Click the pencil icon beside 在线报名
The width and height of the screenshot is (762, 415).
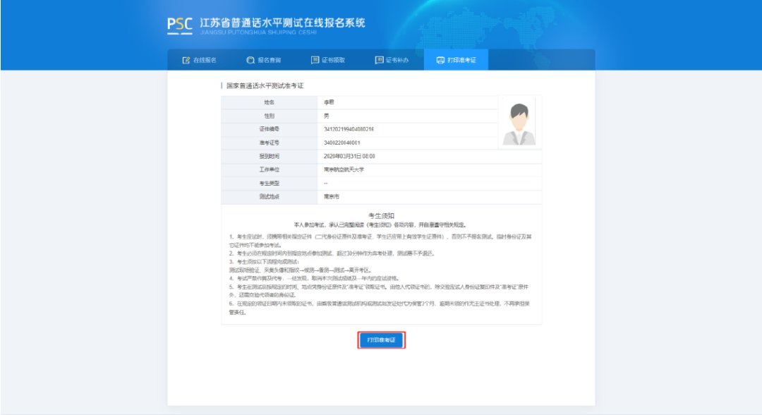click(186, 60)
